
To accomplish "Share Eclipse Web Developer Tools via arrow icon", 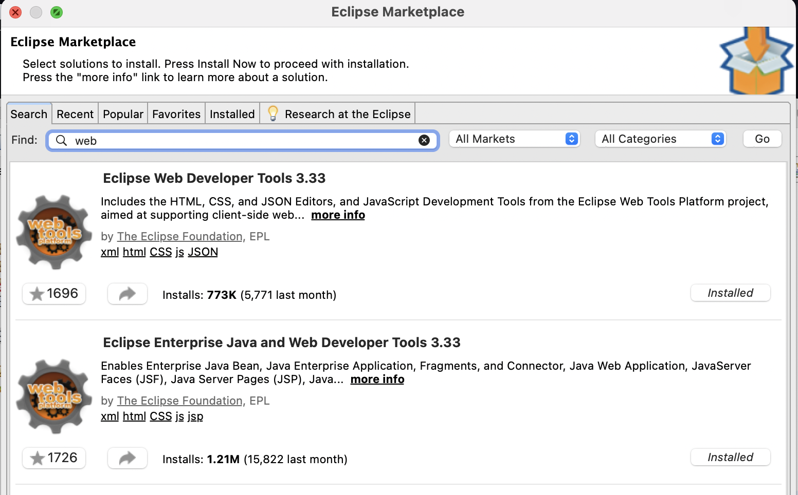I will 128,294.
